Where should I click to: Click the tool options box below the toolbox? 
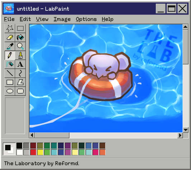[x=15, y=116]
